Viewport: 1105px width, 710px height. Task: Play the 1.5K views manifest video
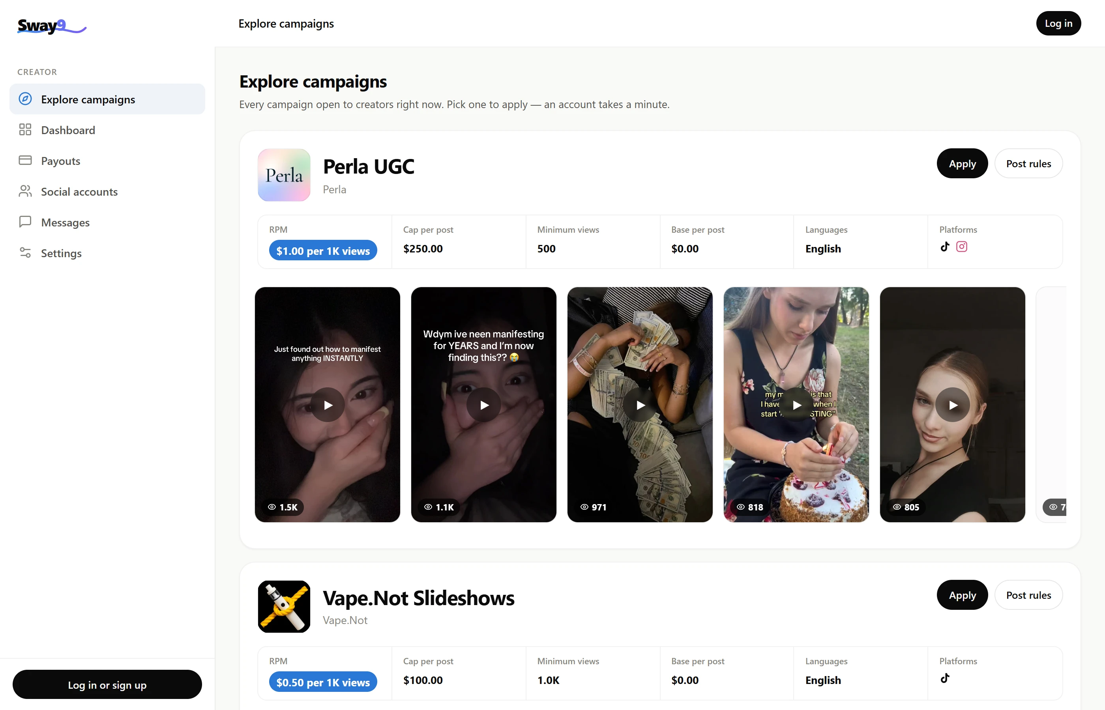point(328,405)
